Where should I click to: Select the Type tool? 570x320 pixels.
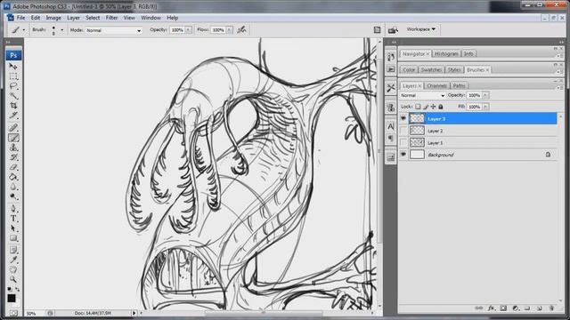click(13, 219)
